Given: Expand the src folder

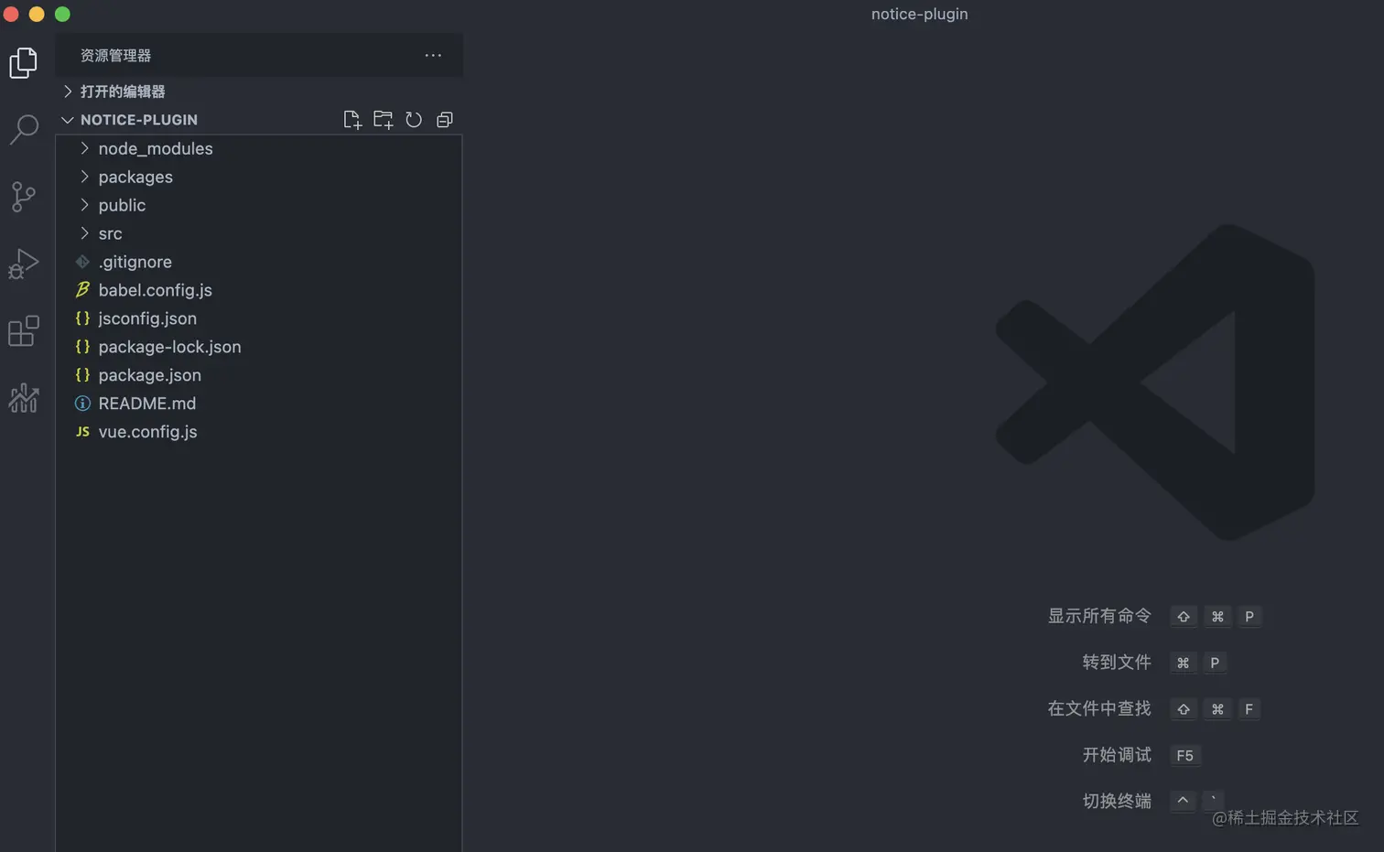Looking at the screenshot, I should tap(259, 233).
